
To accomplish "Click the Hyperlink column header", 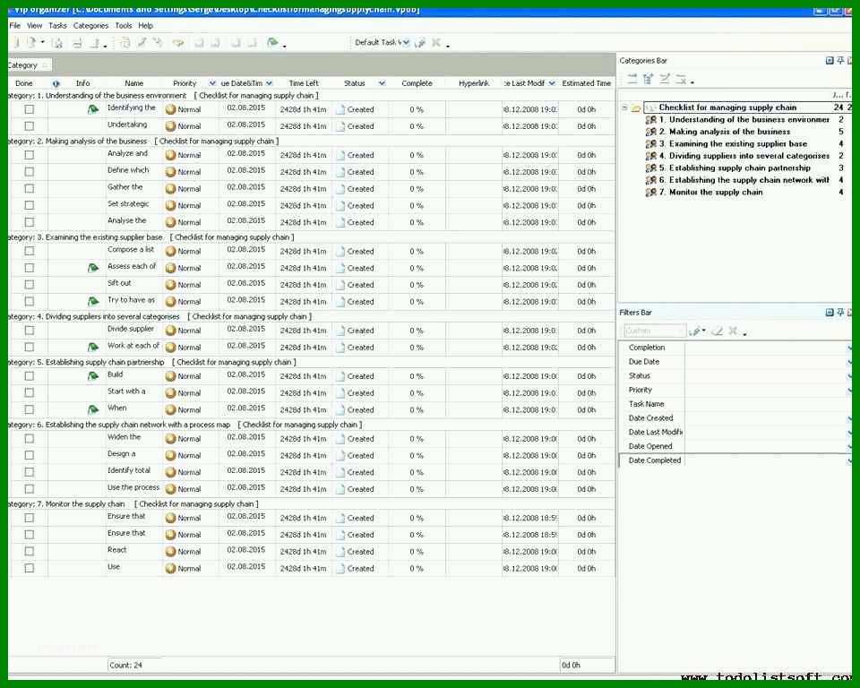I will [x=474, y=83].
